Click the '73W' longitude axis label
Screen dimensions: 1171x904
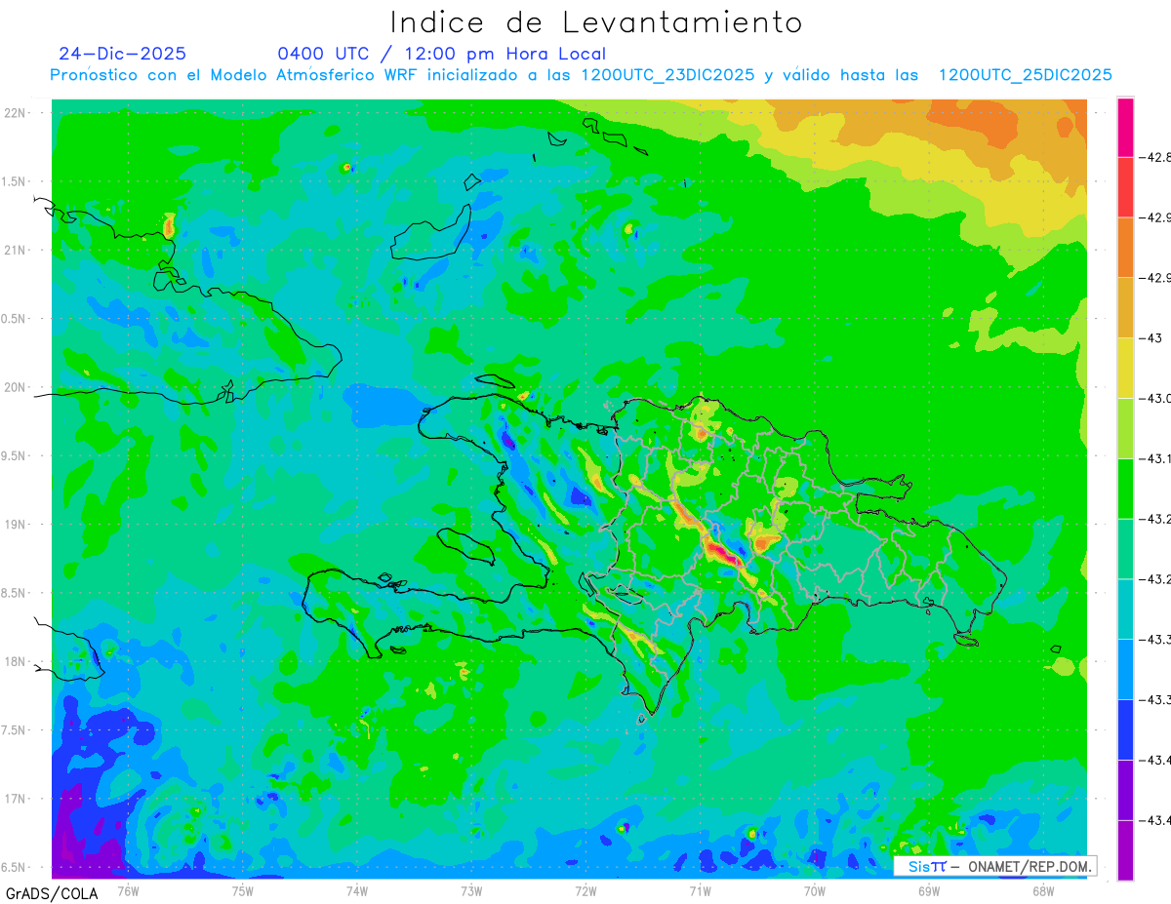pyautogui.click(x=470, y=889)
